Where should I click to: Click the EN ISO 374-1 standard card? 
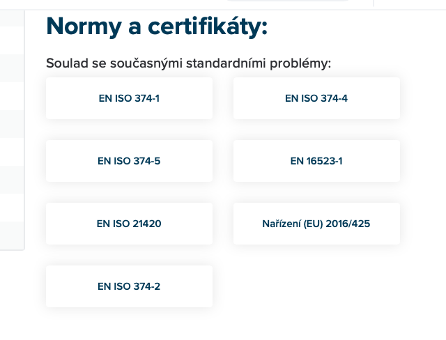(129, 98)
